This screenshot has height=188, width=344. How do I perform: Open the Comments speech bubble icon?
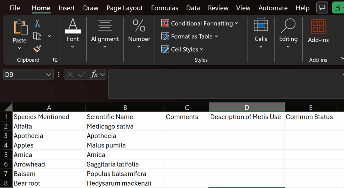pyautogui.click(x=322, y=8)
